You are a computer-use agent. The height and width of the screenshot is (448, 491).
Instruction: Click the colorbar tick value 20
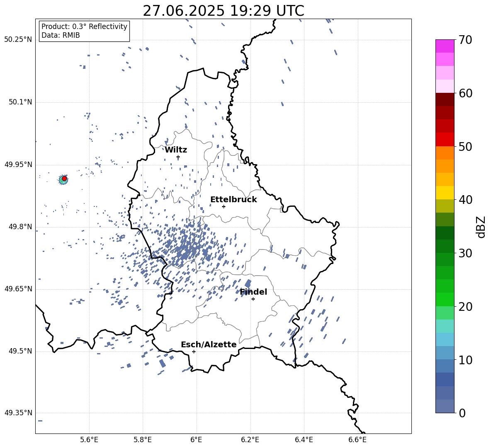[x=465, y=306]
